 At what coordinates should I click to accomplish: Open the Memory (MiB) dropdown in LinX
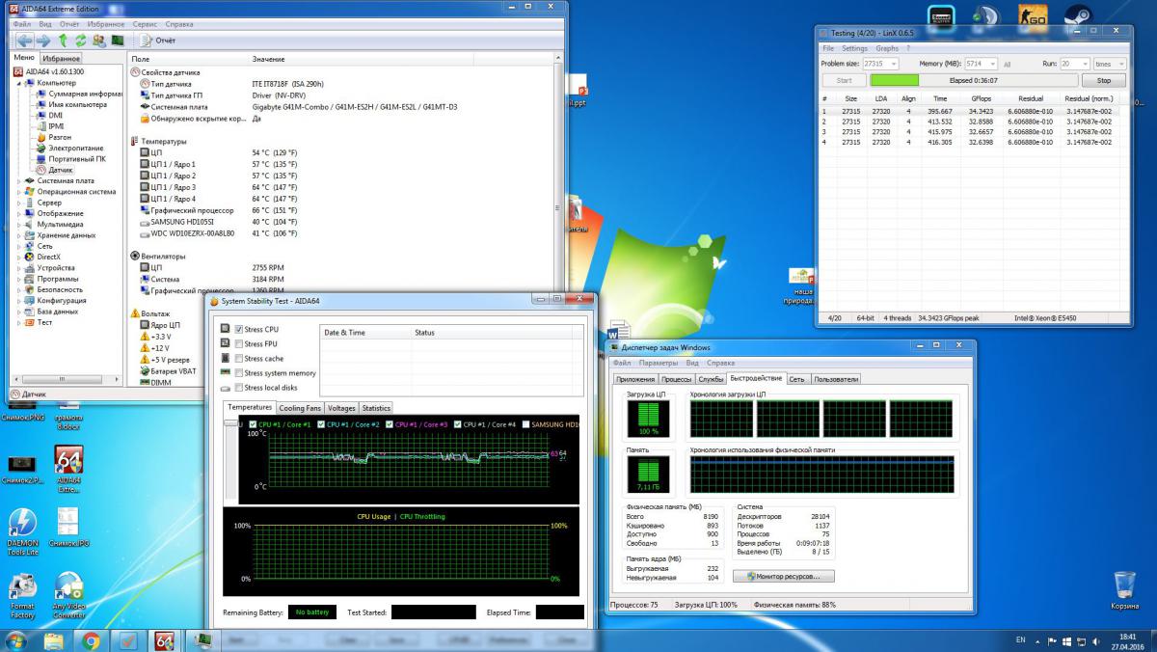pyautogui.click(x=990, y=64)
